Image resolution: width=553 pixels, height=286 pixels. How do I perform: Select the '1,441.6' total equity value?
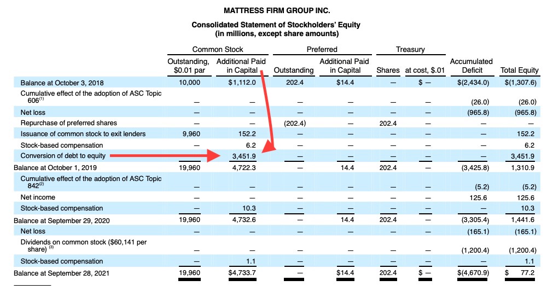523,220
